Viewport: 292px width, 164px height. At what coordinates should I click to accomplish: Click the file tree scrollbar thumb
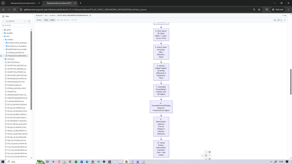31,70
